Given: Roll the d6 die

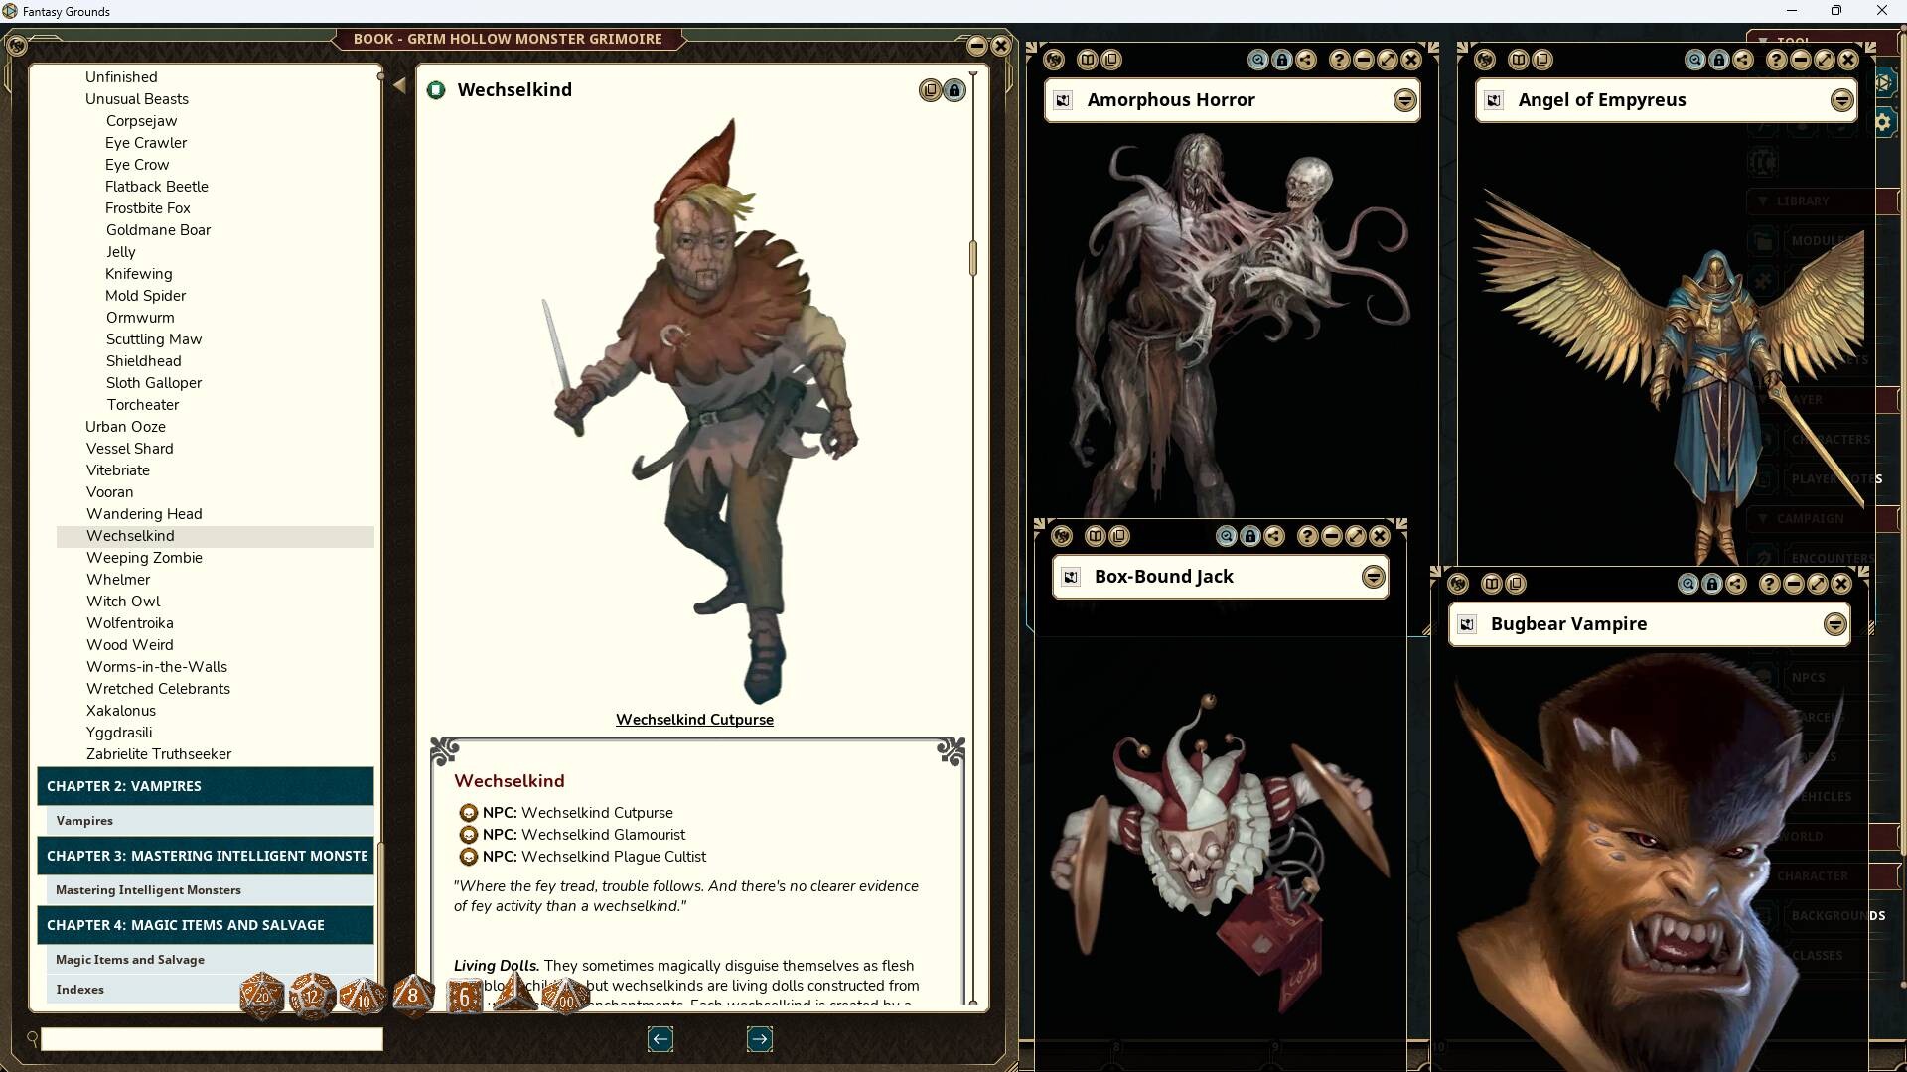Looking at the screenshot, I should (464, 996).
